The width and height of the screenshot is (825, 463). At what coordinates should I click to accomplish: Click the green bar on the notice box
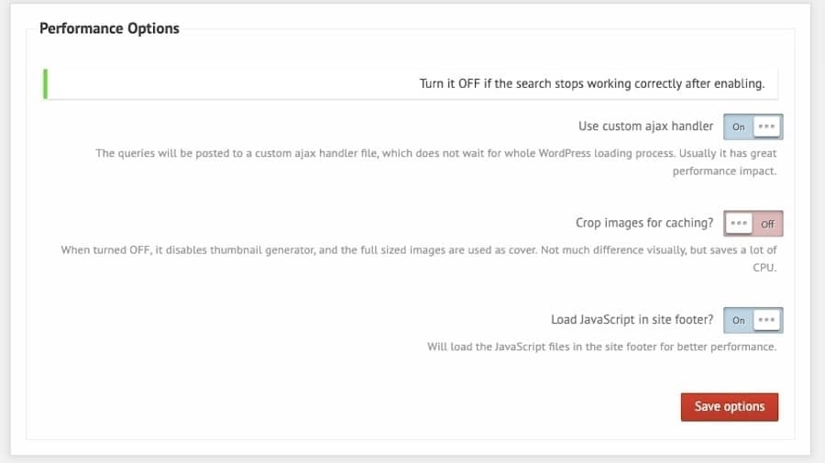click(44, 83)
